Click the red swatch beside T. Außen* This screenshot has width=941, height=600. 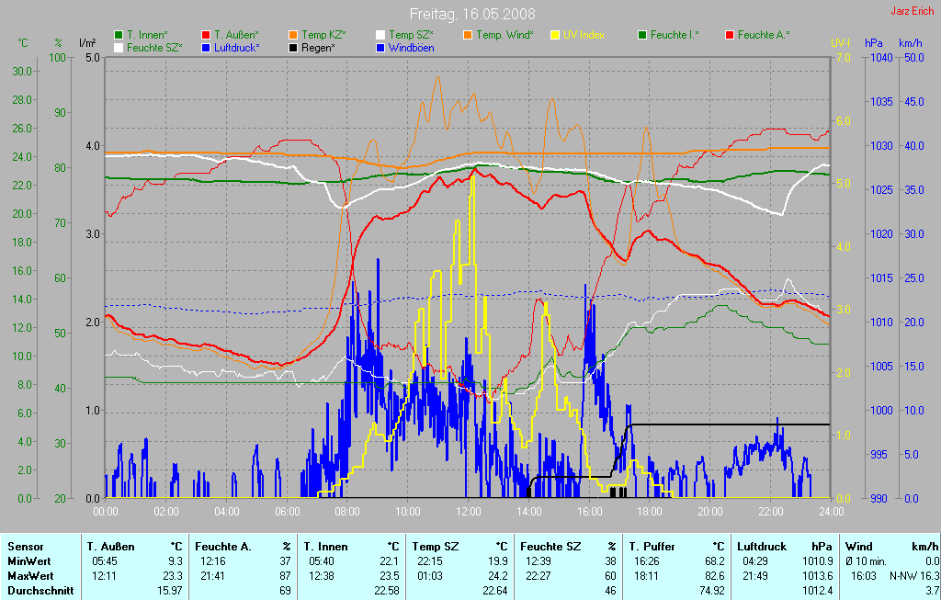[x=206, y=36]
